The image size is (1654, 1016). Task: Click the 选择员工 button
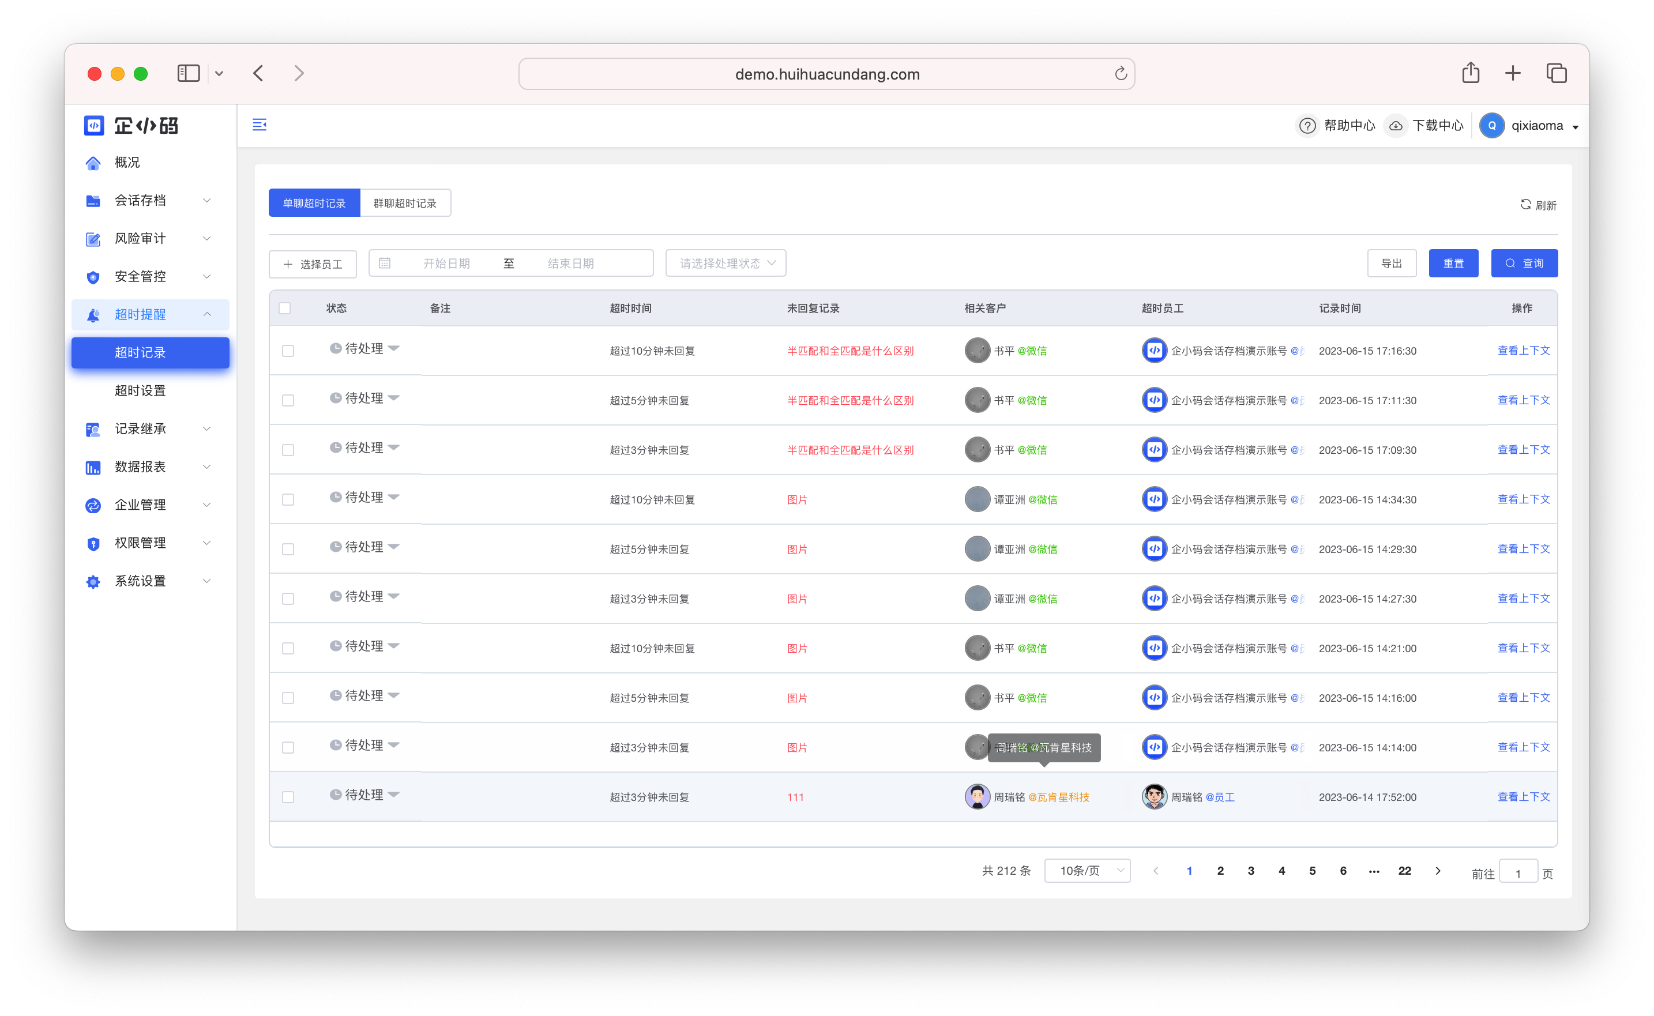313,264
